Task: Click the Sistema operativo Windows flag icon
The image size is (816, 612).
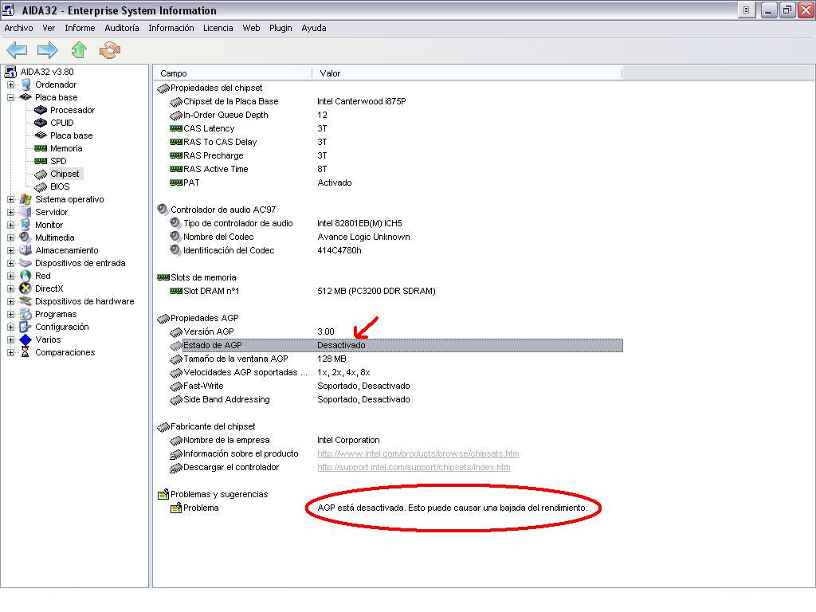Action: pos(25,199)
